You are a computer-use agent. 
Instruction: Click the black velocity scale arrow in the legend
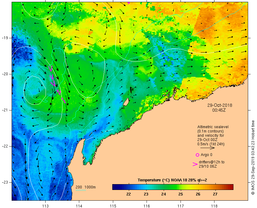tap(207, 148)
